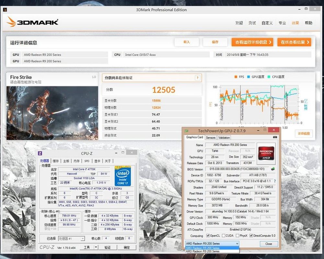Select the highlighted AMD Radeon entry in dropdown list
The image size is (324, 259).
pos(212,248)
